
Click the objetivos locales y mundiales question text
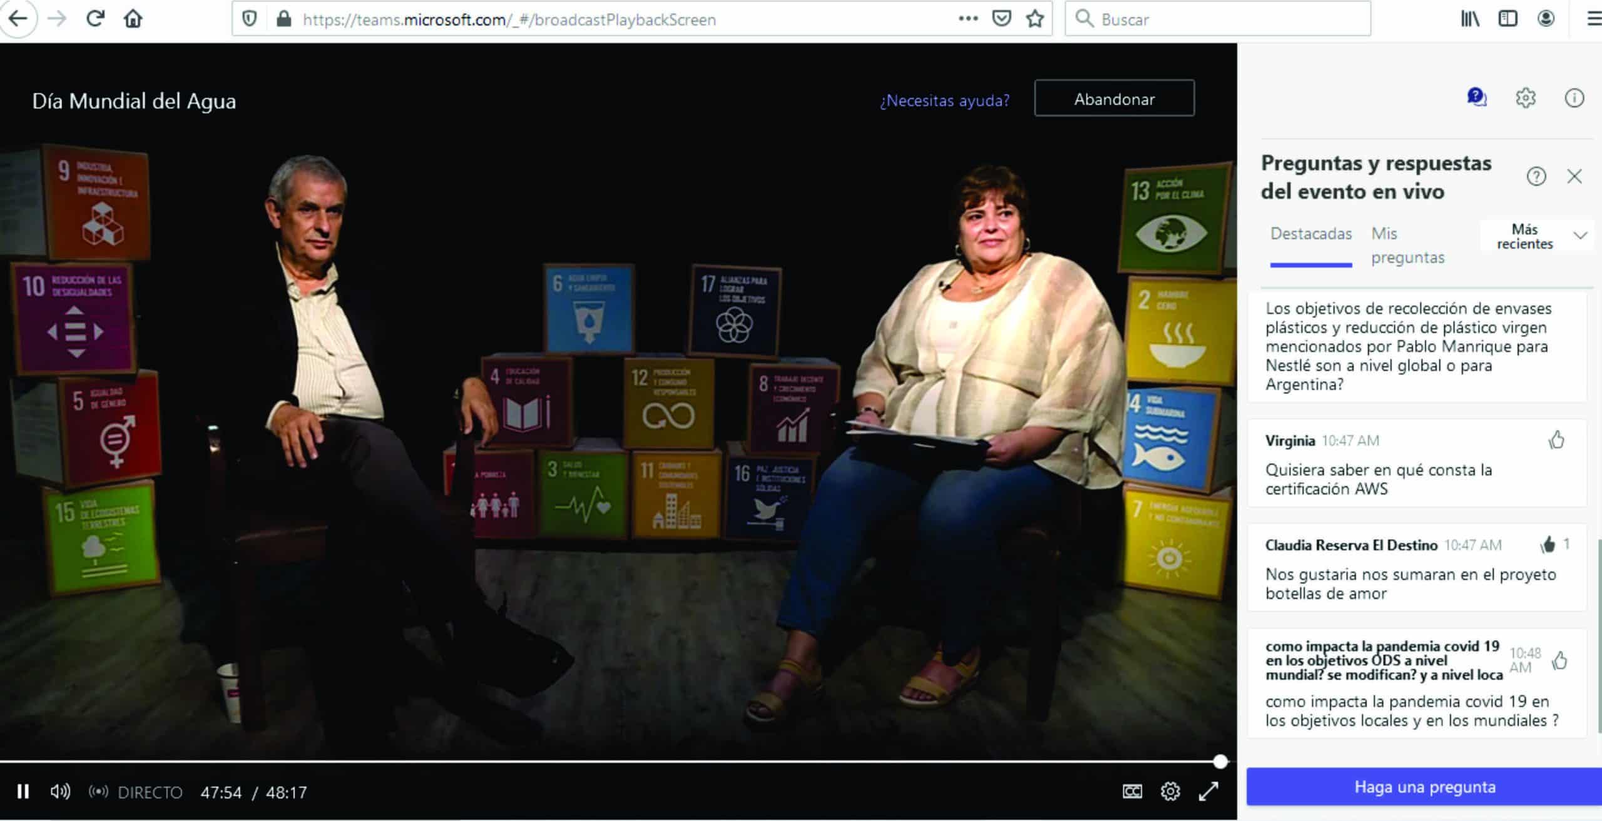coord(1411,711)
